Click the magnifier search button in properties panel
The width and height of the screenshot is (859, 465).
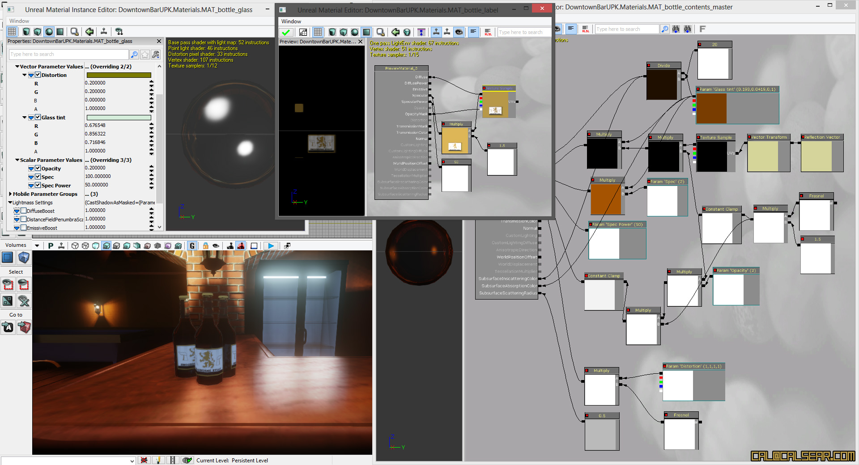pos(134,54)
